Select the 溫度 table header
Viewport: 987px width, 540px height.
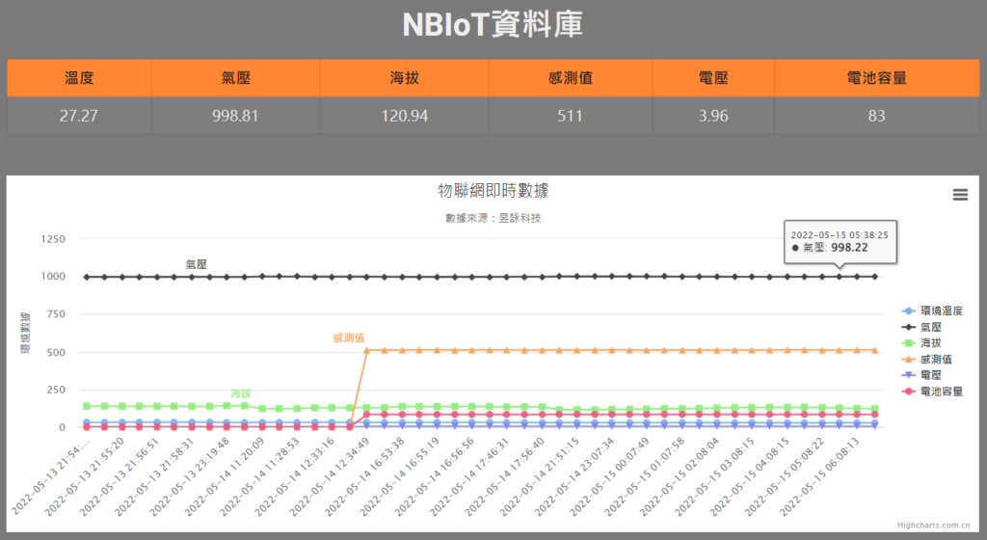coord(79,78)
